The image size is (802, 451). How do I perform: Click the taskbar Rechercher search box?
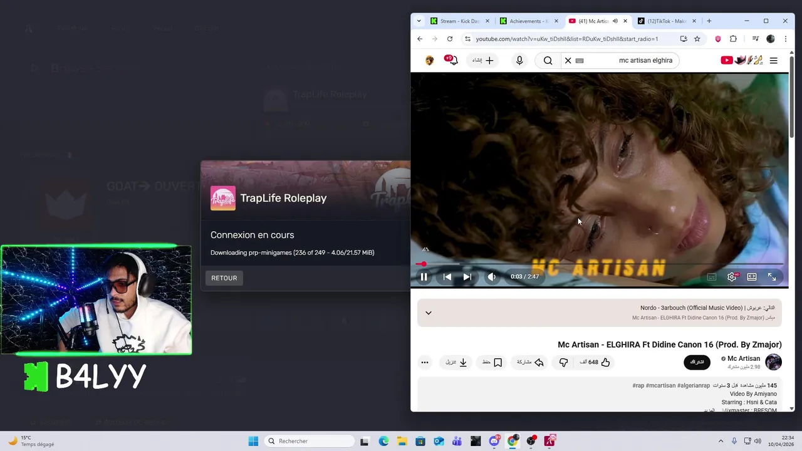pyautogui.click(x=310, y=441)
